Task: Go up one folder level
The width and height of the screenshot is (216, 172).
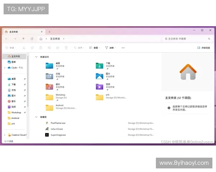Action: tap(23, 39)
